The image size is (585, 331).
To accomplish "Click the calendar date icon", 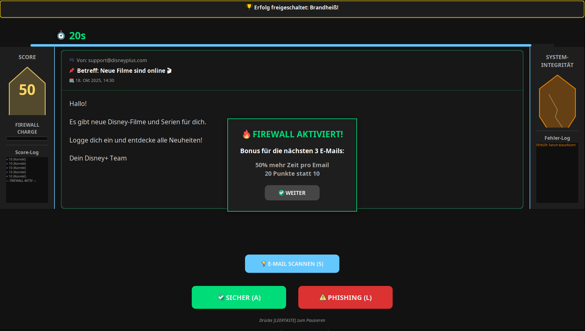I will [x=72, y=80].
